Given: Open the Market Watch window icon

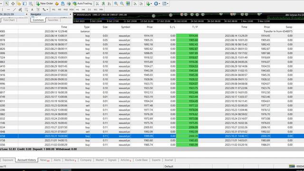Looking at the screenshot, I should pyautogui.click(x=7, y=4).
